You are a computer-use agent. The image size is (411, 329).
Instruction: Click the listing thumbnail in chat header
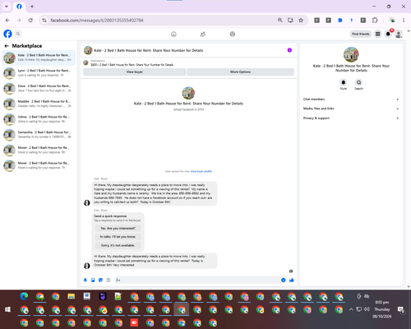click(88, 50)
